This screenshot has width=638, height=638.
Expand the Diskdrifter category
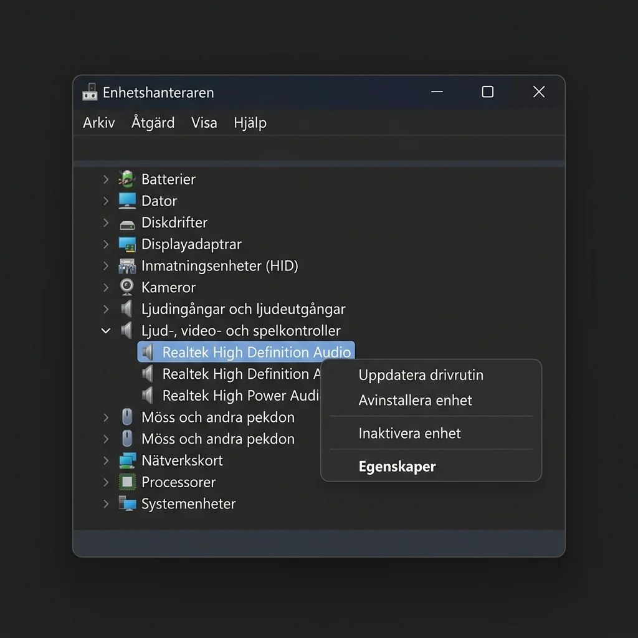pos(106,222)
